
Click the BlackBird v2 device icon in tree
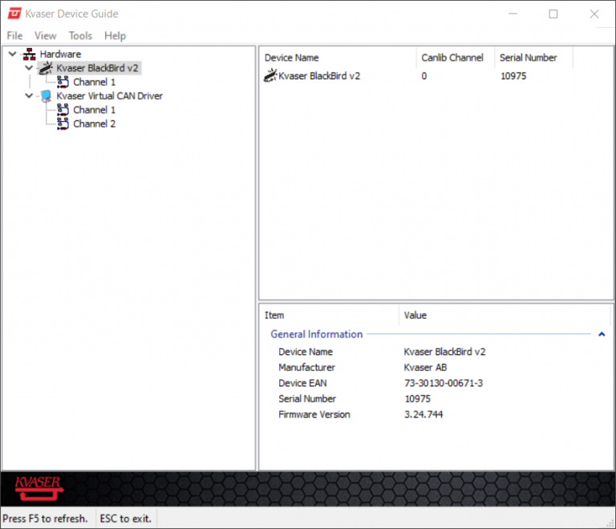(47, 68)
